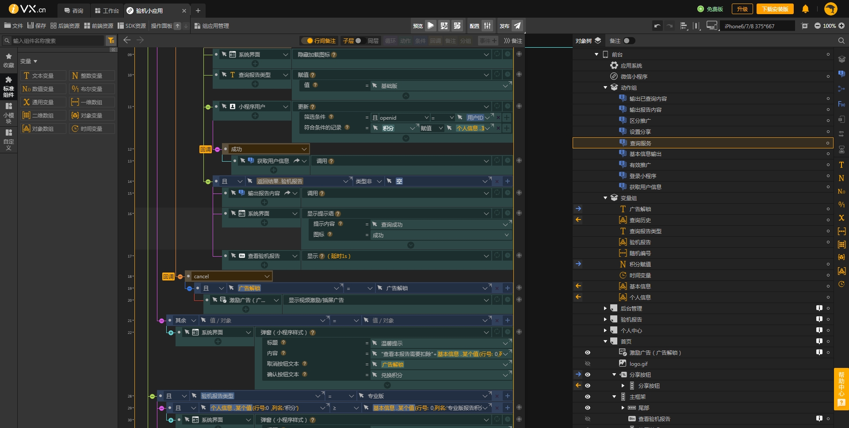Click the 回调 tag beside cancel
This screenshot has width=849, height=428.
tap(168, 276)
